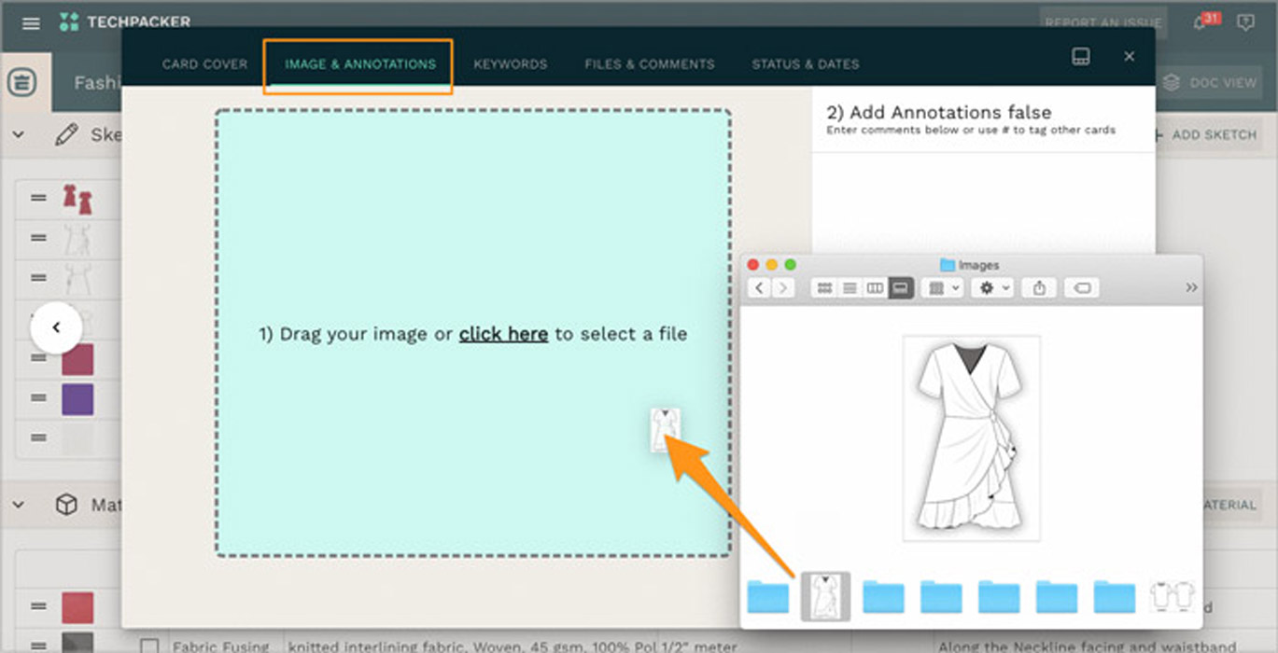Screen dimensions: 1278x653
Task: Click the clipboard icon beside Fashi title
Action: coord(22,83)
